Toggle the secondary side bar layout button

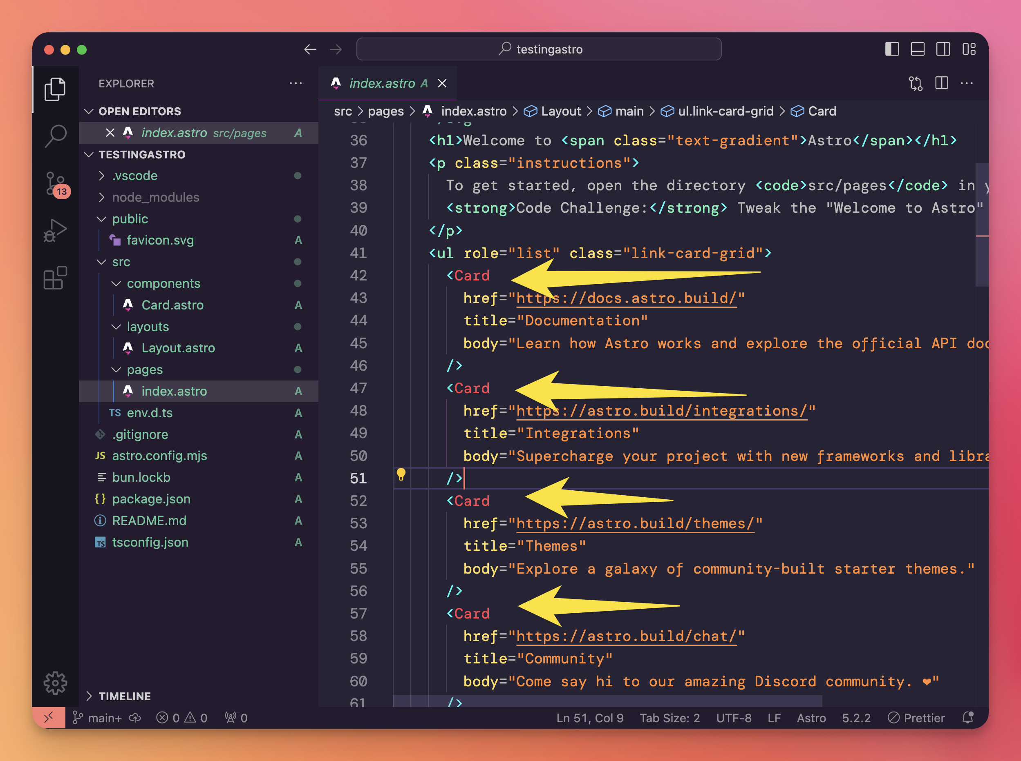pos(943,49)
